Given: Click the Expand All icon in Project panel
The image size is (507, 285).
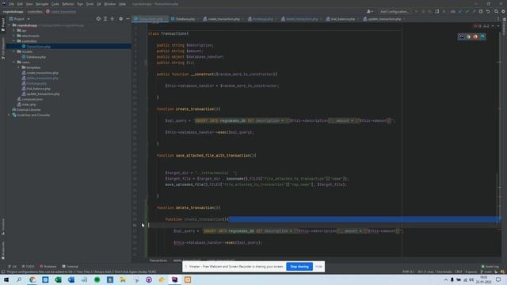Looking at the screenshot, I should 105,19.
